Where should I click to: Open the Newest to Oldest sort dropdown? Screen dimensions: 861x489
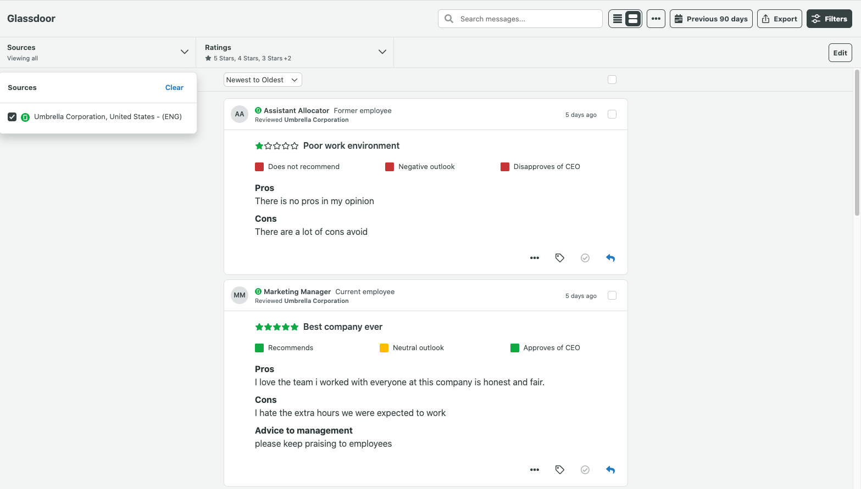(262, 79)
